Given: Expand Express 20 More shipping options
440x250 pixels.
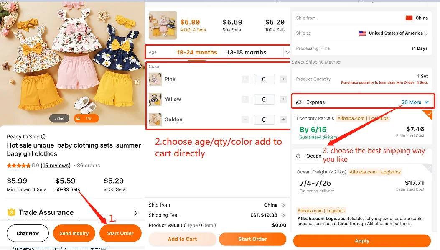Looking at the screenshot, I should click(x=415, y=102).
